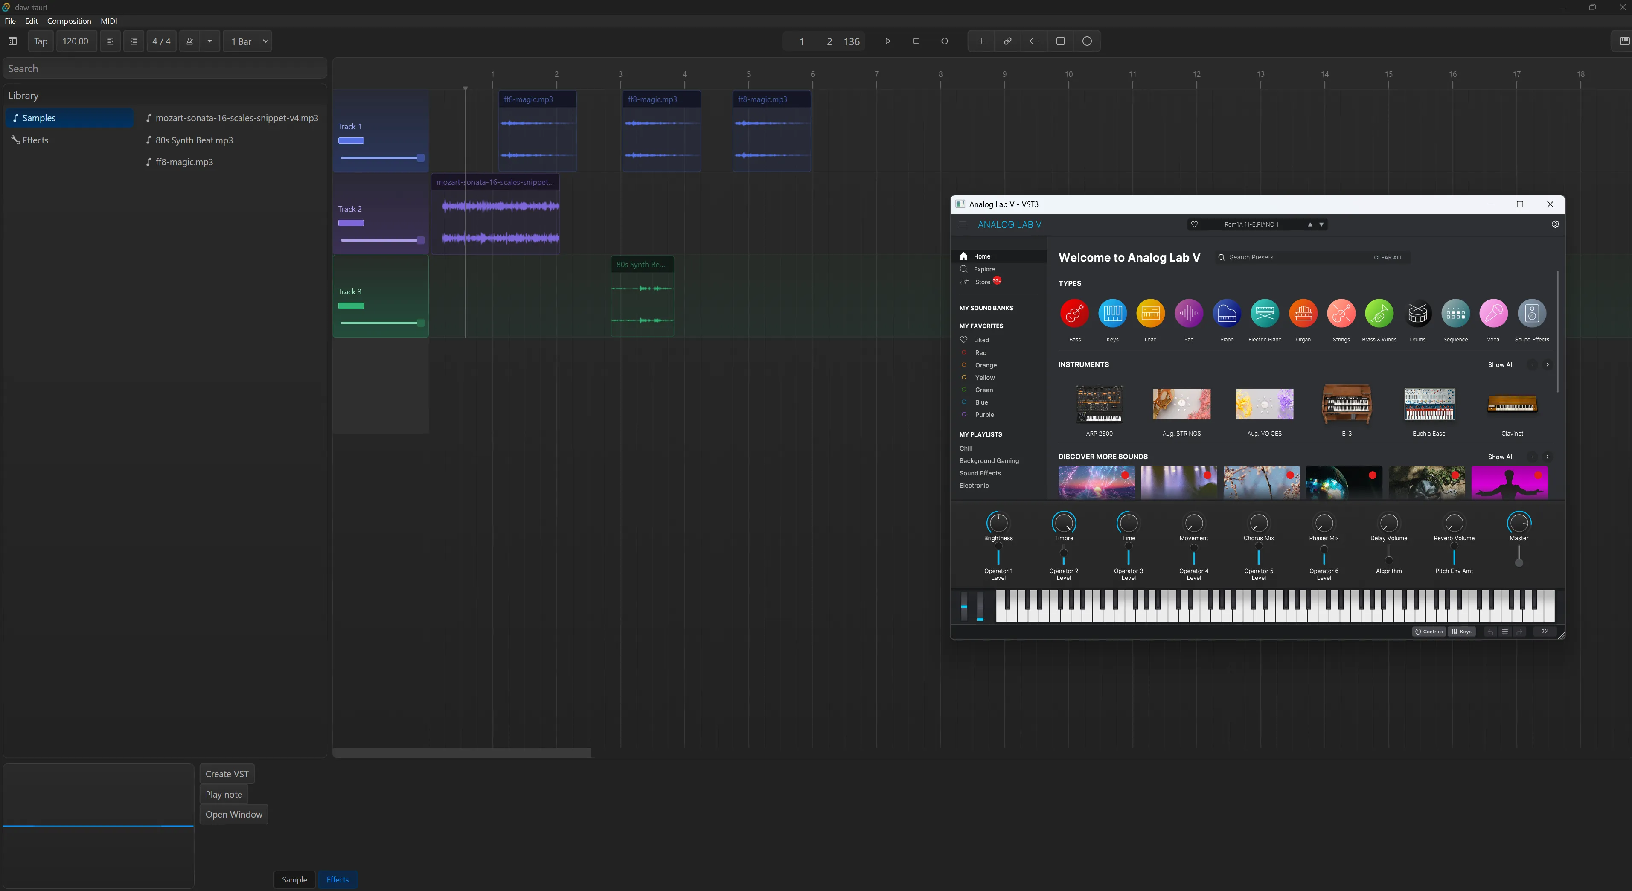1632x891 pixels.
Task: Click the link chain icon in toolbar
Action: click(x=1007, y=41)
